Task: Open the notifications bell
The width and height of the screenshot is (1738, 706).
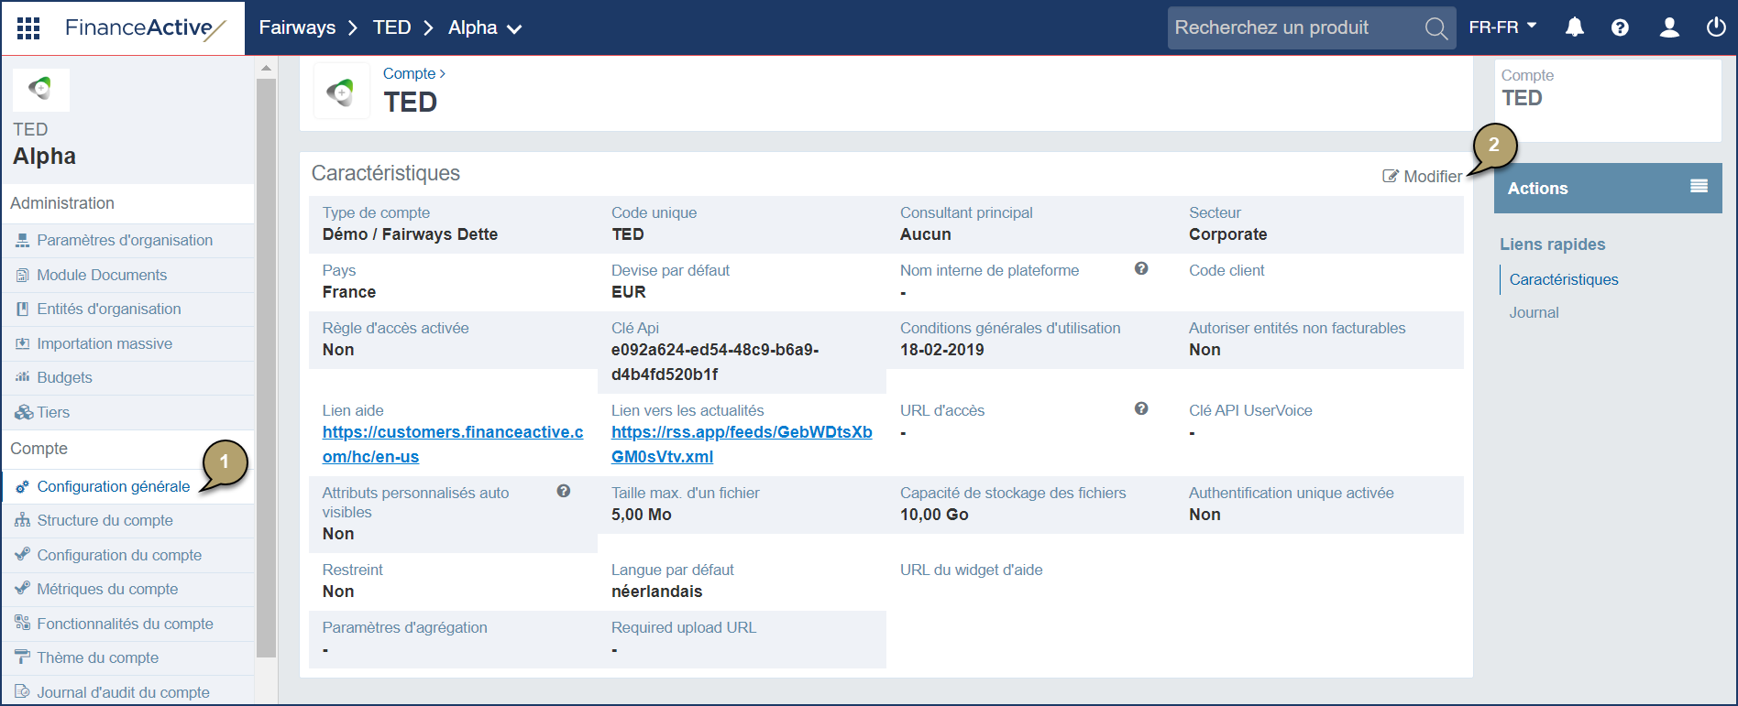Action: pos(1574,27)
